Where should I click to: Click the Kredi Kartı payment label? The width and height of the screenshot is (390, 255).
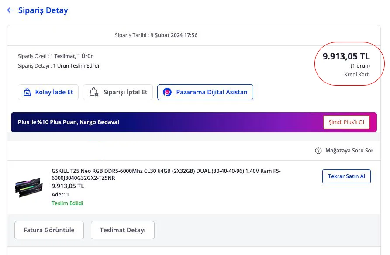[357, 75]
